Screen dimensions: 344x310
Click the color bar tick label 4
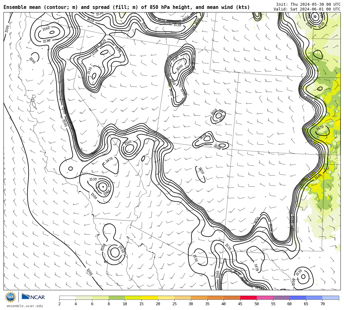coord(76,304)
